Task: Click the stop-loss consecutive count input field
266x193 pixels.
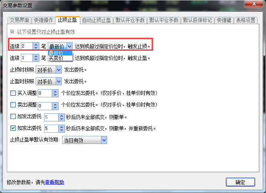Action: (x=27, y=46)
